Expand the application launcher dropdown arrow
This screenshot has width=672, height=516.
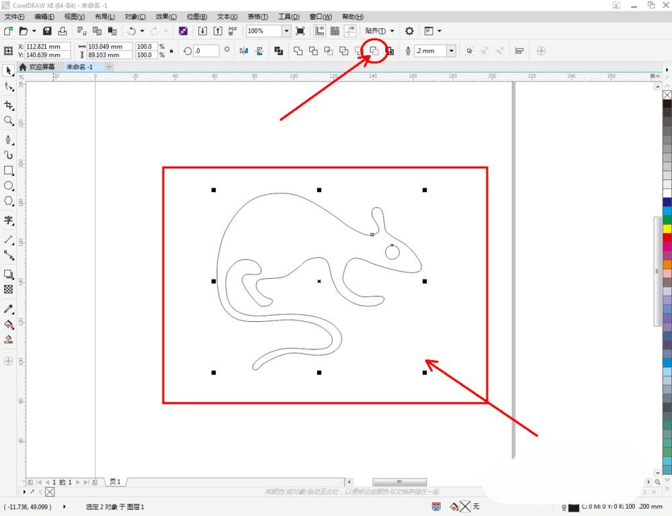[439, 31]
